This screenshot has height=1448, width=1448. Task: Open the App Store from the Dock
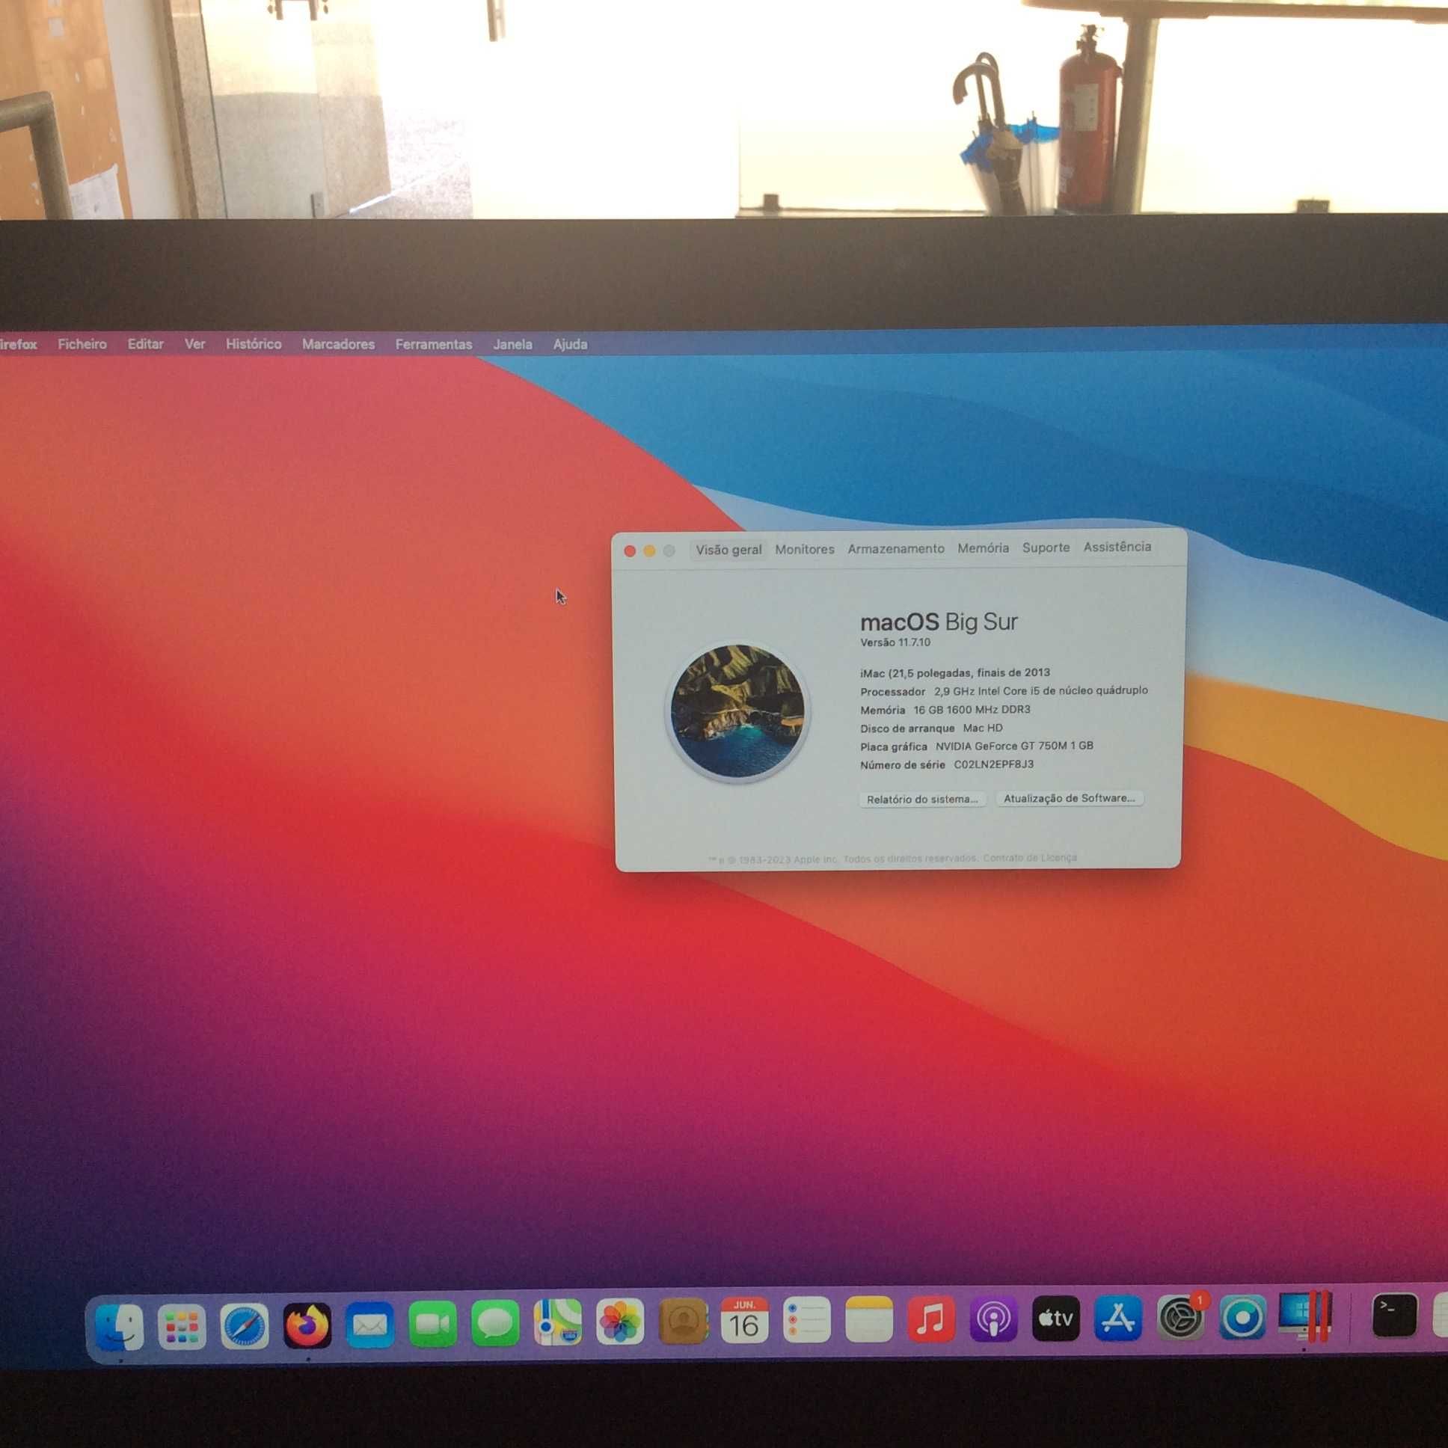click(x=1118, y=1318)
